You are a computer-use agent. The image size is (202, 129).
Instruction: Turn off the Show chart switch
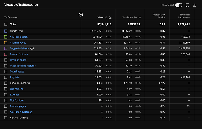(x=179, y=5)
